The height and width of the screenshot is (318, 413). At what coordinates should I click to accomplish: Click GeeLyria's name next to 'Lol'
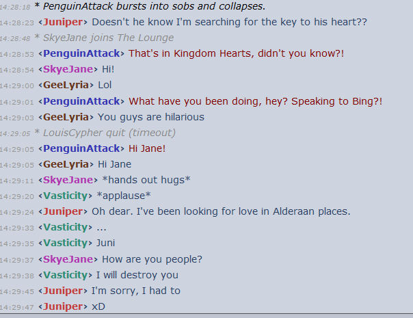pos(66,85)
